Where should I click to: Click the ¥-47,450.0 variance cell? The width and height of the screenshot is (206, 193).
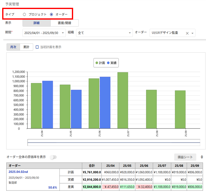110,187
